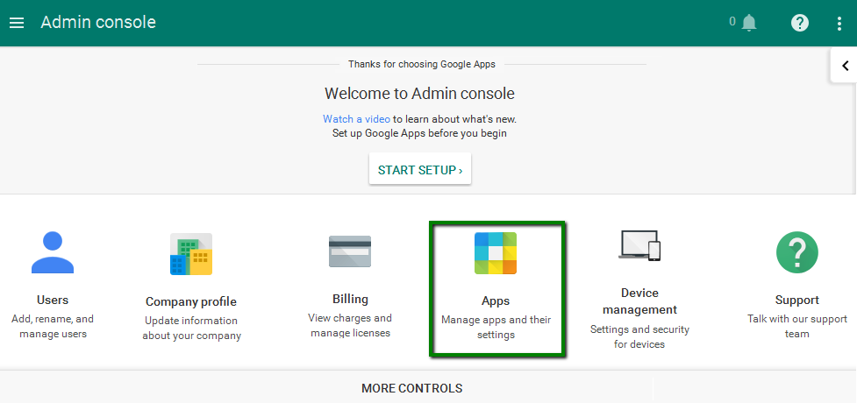The height and width of the screenshot is (403, 857).
Task: Follow the Watch a video link
Action: pyautogui.click(x=356, y=119)
